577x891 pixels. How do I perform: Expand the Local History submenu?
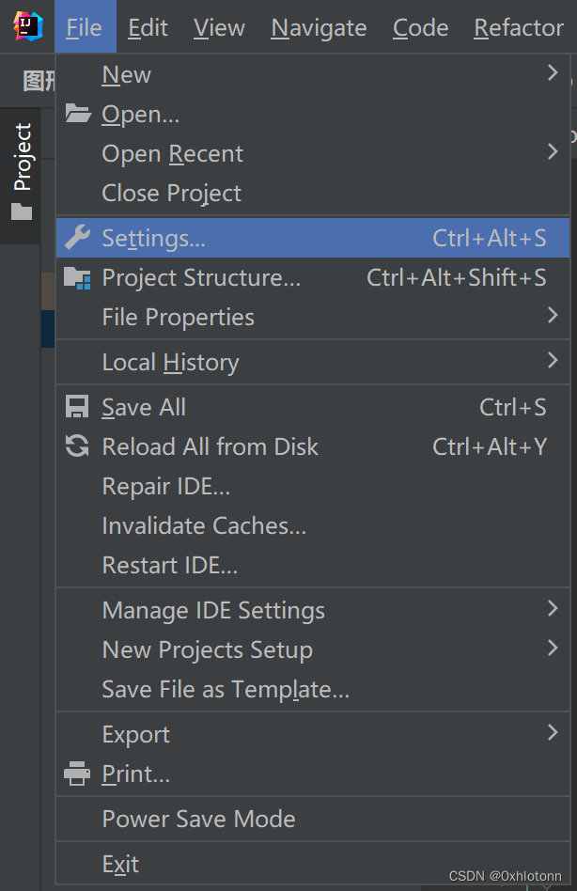coord(553,361)
